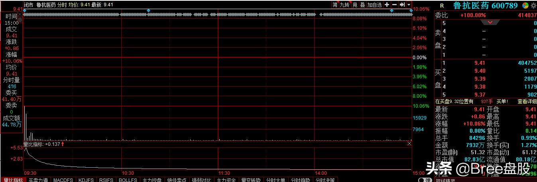Expand order book with red chevron
Image resolution: width=537 pixels, height=182 pixels.
click(x=490, y=22)
